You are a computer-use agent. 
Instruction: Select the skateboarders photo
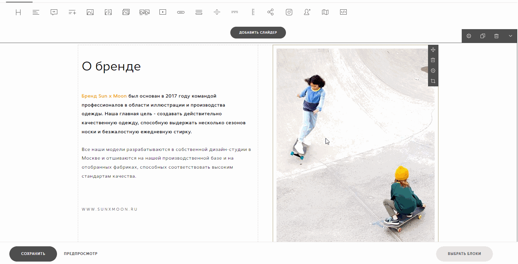coord(355,145)
